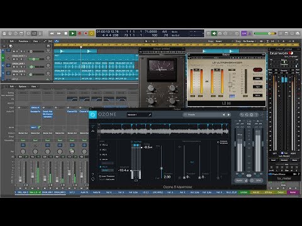Select the Master channel label in mixer
Image resolution: width=302 pixels, height=226 pixels.
coord(293,192)
